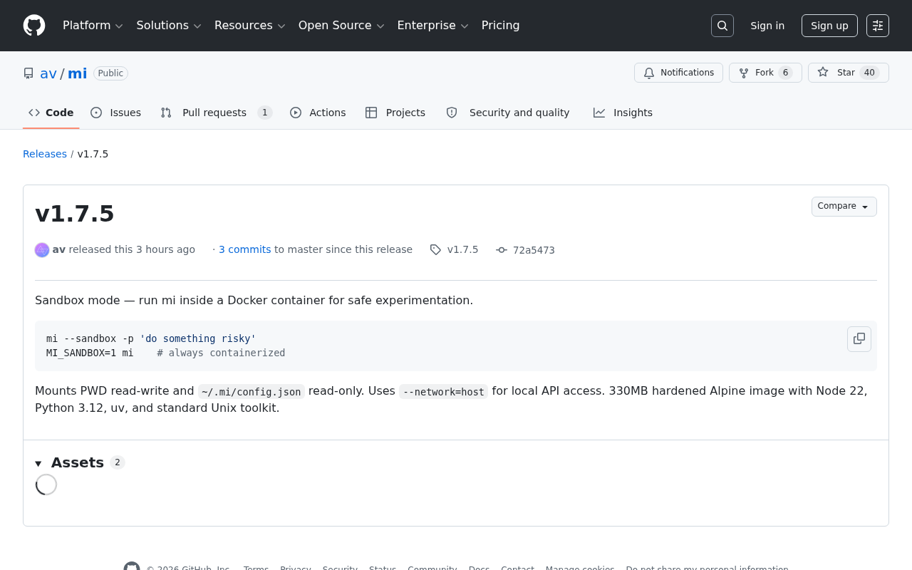Switch to the Issues tab
The image size is (912, 570).
(x=116, y=113)
